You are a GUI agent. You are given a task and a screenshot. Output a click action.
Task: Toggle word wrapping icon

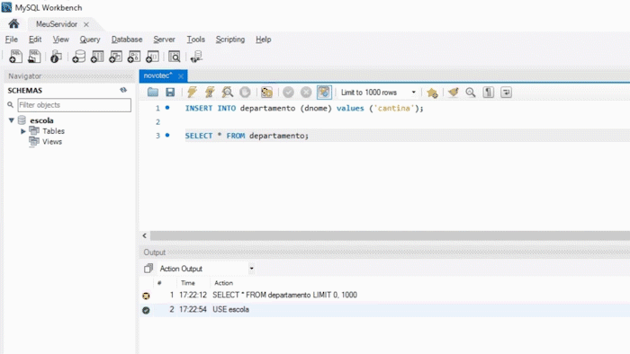[x=506, y=93]
